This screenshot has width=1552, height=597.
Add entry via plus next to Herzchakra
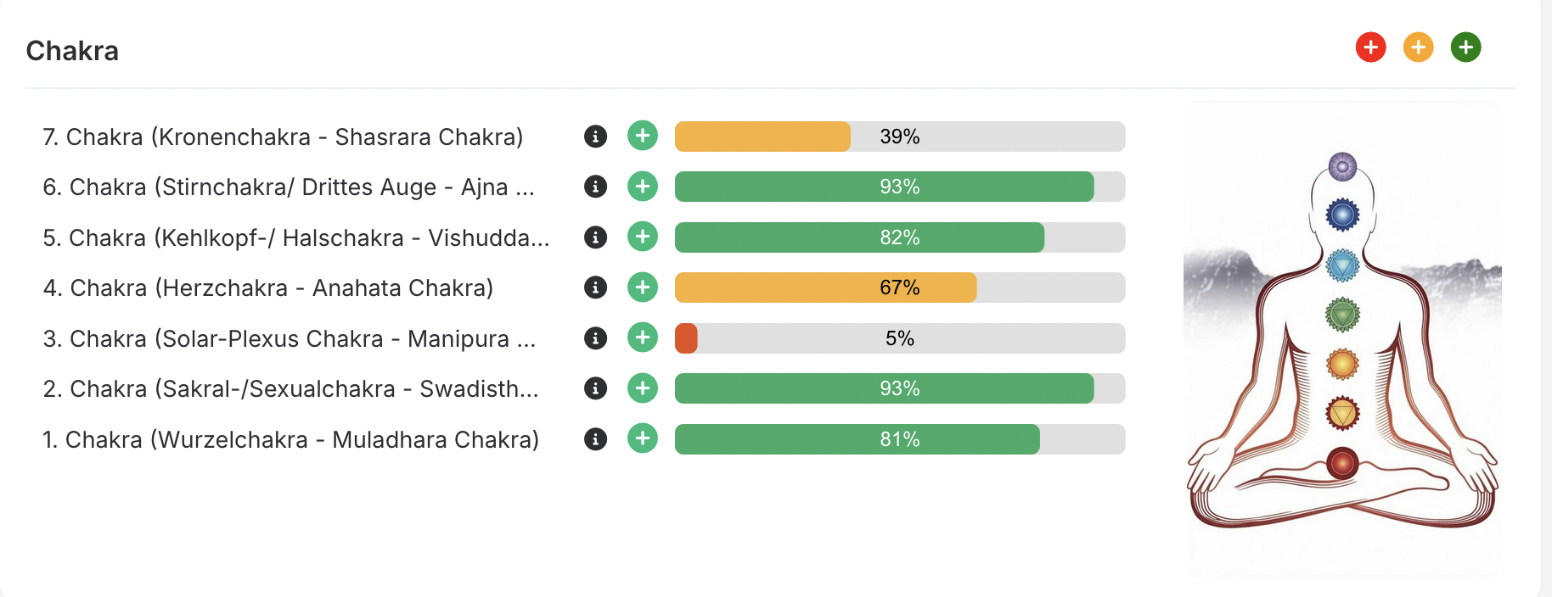(x=643, y=287)
